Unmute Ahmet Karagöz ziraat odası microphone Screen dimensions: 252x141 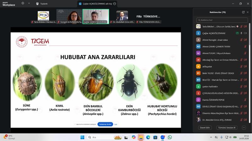241,40
